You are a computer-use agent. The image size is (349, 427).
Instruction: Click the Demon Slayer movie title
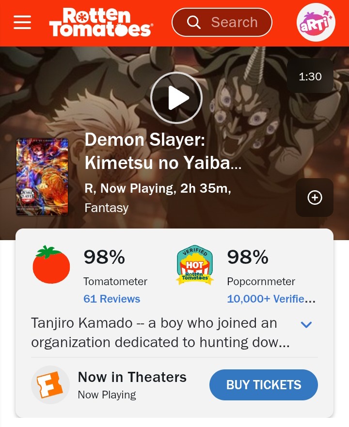163,152
